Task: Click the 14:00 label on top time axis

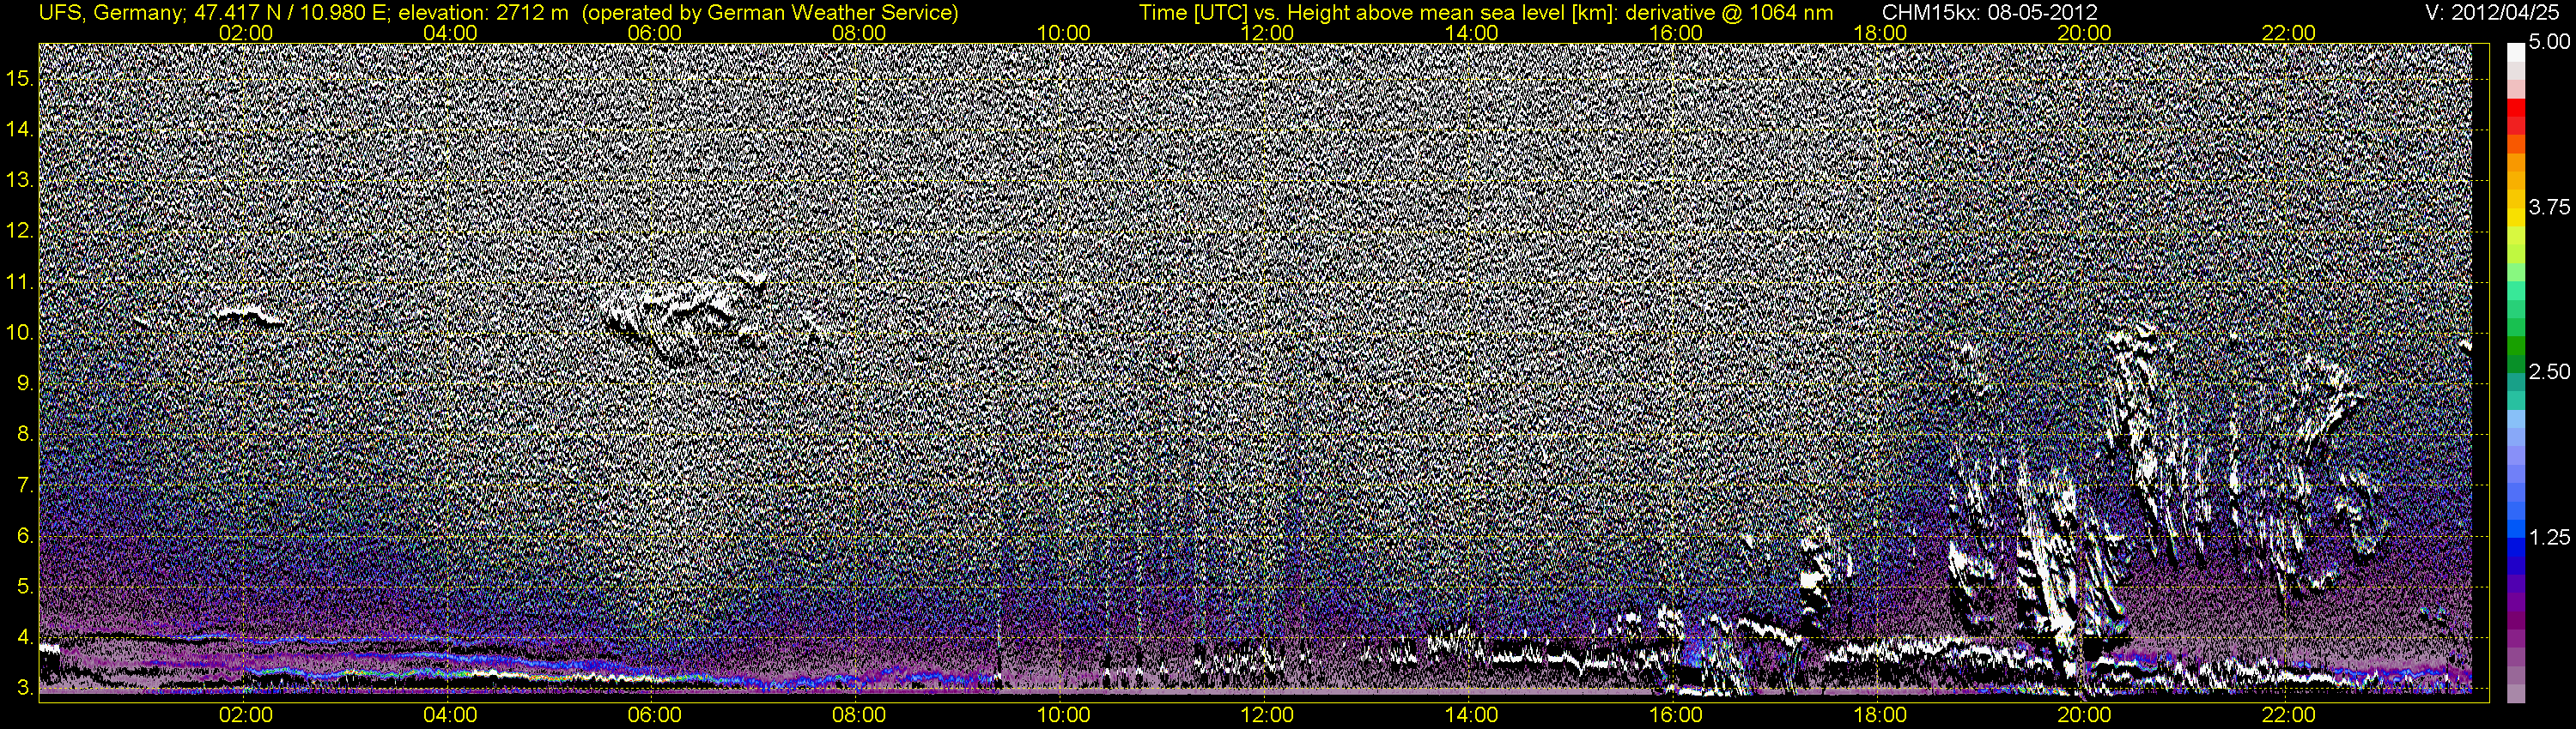Action: coord(1472,33)
